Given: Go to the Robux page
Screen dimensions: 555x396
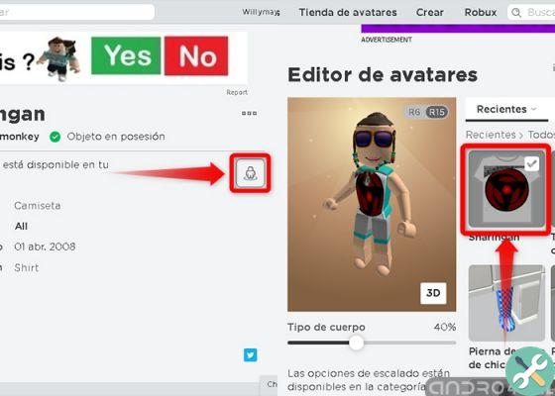Looking at the screenshot, I should [x=481, y=12].
